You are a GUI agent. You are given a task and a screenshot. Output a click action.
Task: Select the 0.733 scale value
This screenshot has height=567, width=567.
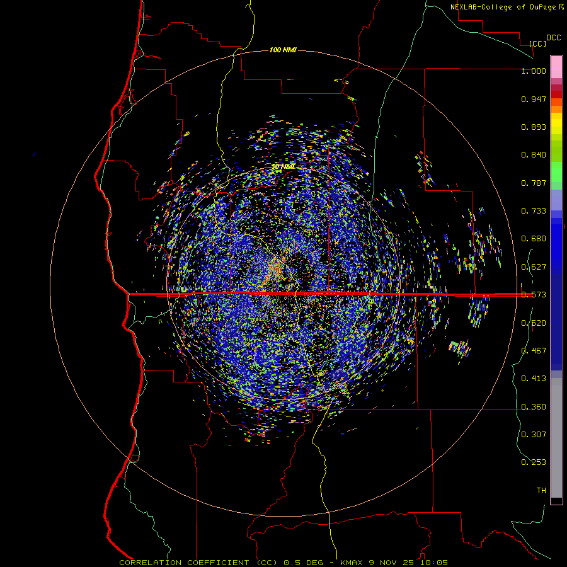534,211
